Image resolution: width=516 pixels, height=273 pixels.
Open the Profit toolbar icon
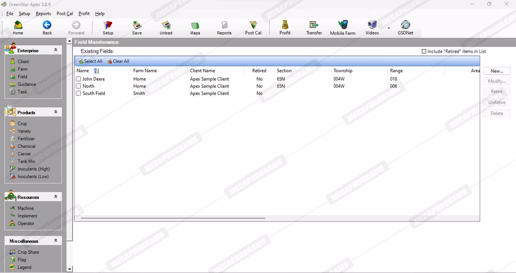coord(285,28)
